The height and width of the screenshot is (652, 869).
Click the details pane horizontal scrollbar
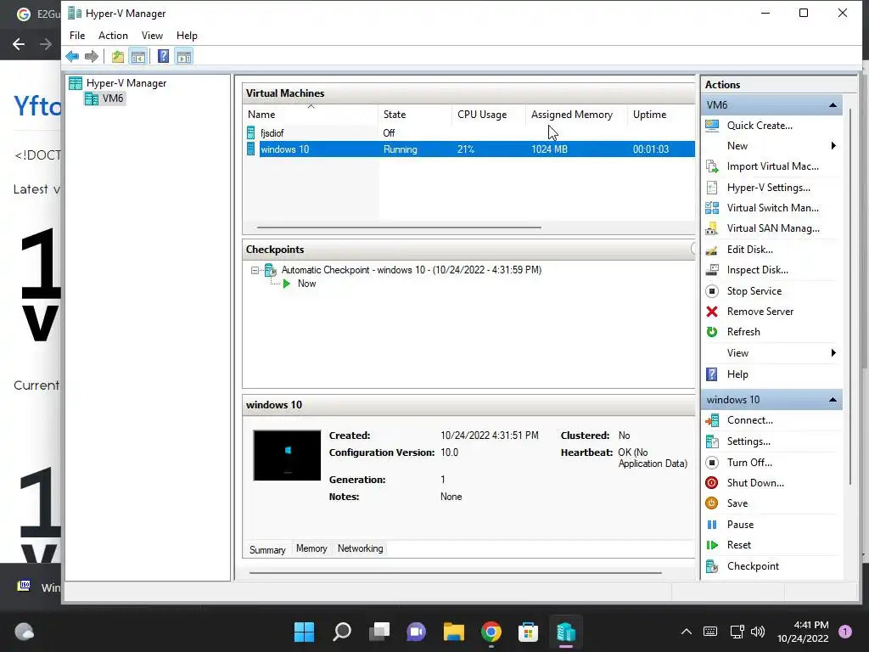tap(456, 573)
